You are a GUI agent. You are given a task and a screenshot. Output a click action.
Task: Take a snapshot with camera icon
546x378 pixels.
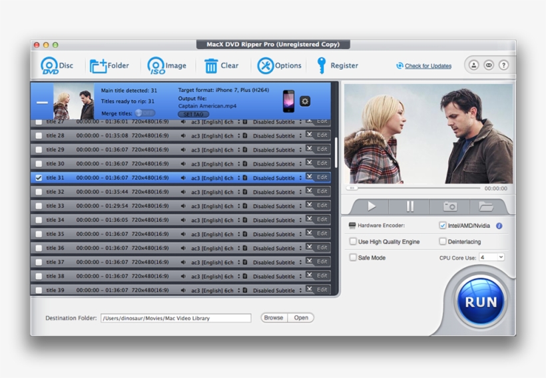449,207
